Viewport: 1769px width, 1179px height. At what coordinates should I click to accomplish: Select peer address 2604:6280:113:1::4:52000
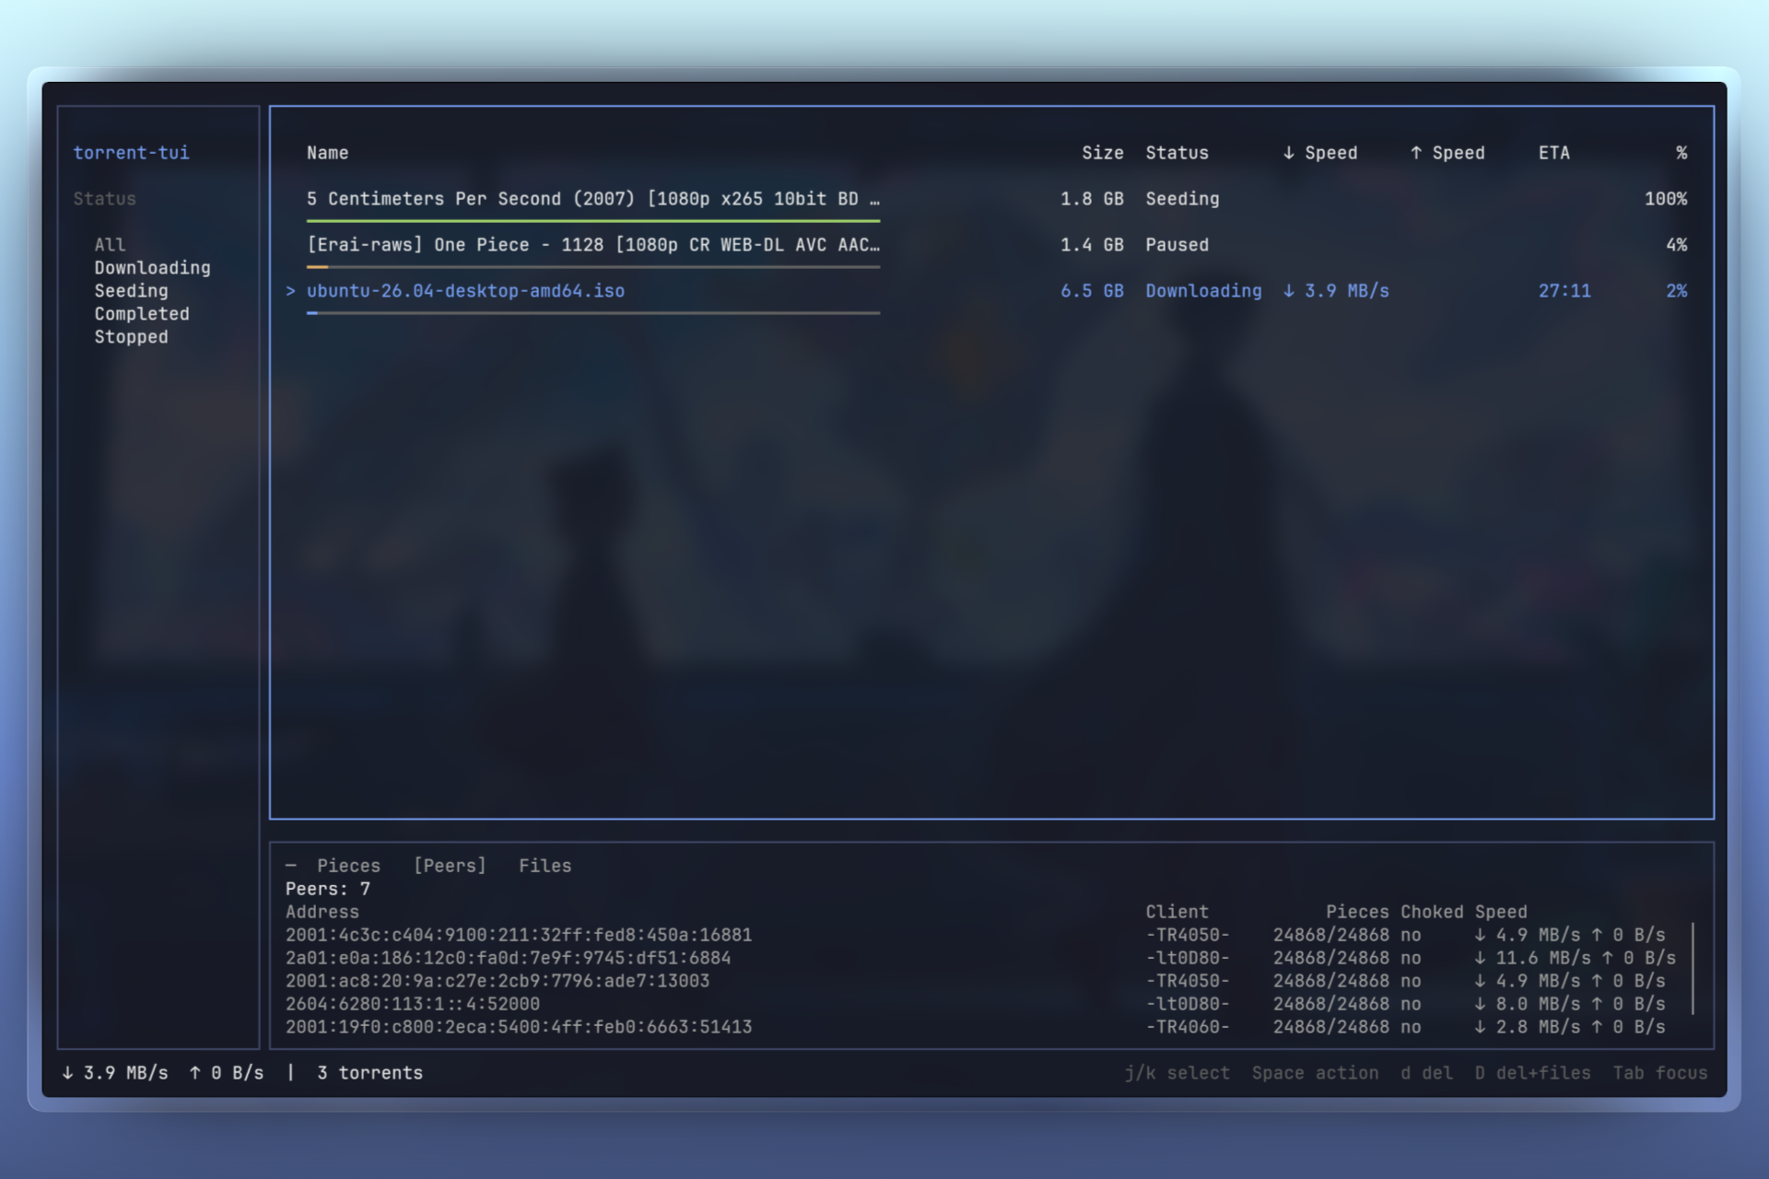pyautogui.click(x=412, y=1004)
